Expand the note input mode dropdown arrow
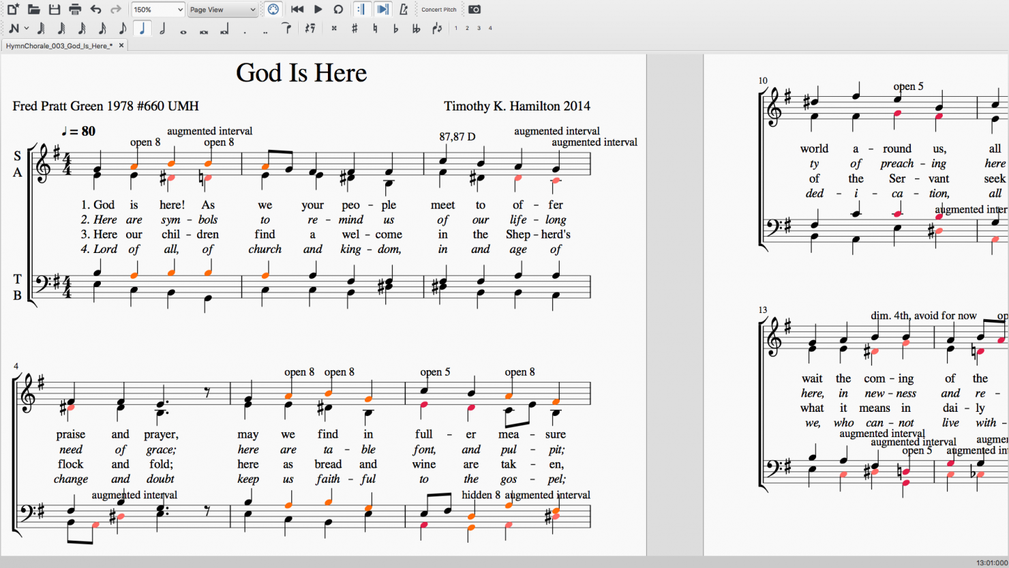 coord(25,29)
